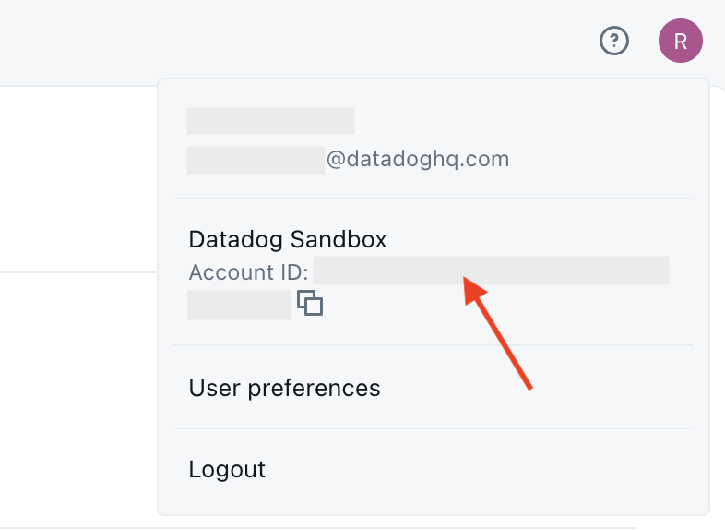Click the redacted user name block

point(270,121)
